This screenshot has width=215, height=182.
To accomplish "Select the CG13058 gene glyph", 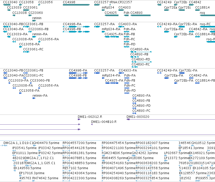I will tap(21, 5).
